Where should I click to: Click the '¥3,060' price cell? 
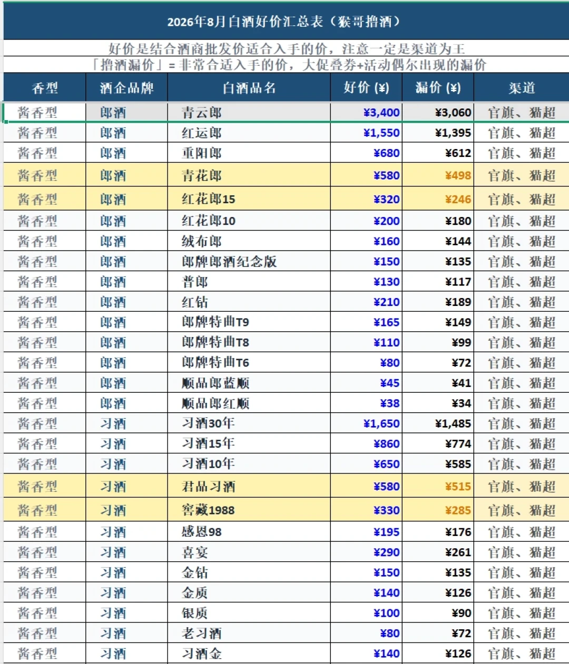(x=438, y=112)
